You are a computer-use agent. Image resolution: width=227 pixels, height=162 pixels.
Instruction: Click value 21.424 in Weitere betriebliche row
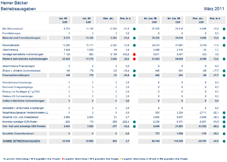(x=66, y=59)
